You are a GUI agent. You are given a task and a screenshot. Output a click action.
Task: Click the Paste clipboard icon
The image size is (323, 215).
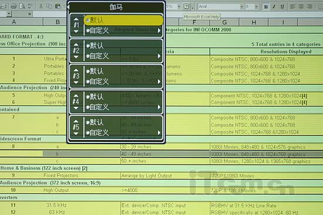click(58, 6)
